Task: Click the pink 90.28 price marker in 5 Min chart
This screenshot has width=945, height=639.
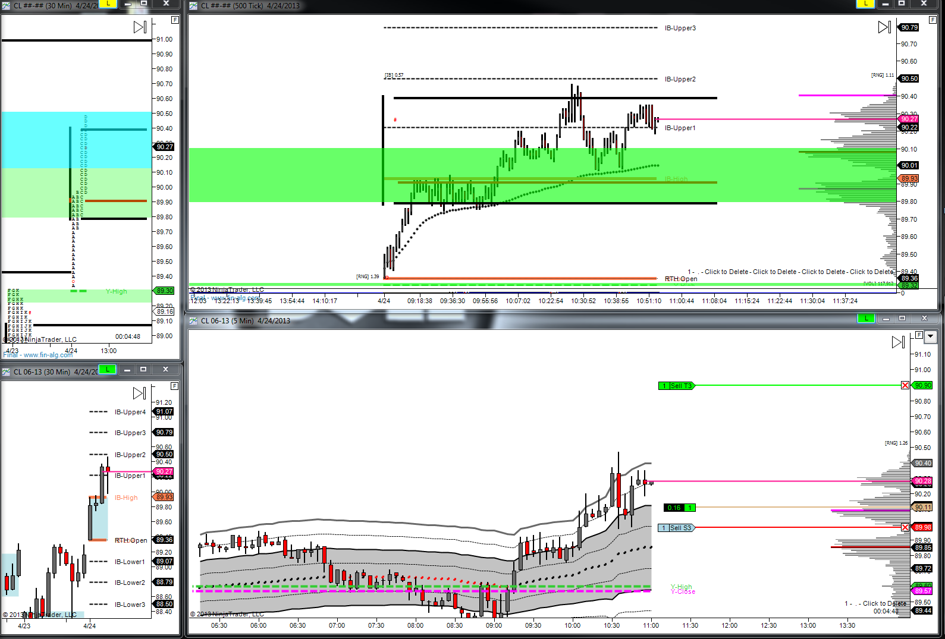Action: pyautogui.click(x=923, y=481)
